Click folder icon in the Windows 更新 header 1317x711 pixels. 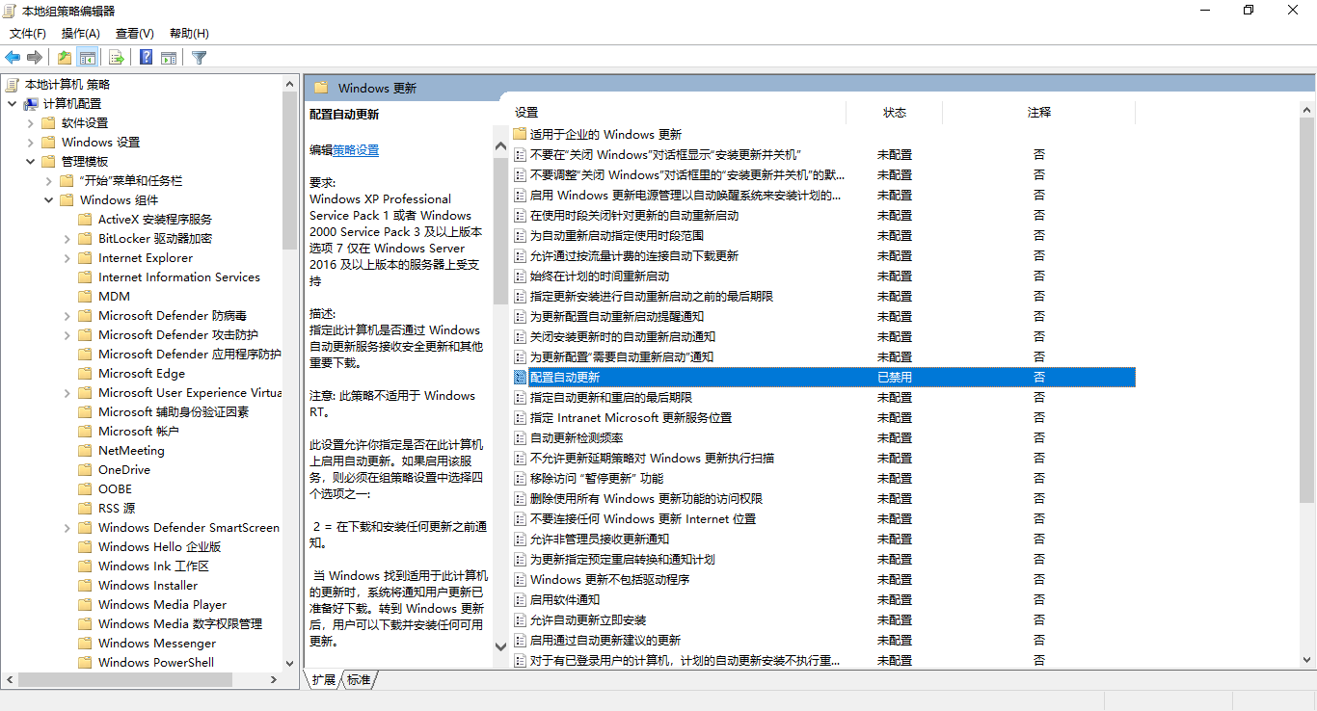point(321,88)
